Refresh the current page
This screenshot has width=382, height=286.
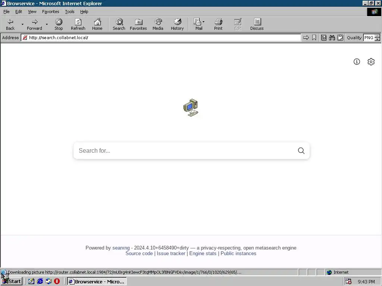pyautogui.click(x=78, y=24)
